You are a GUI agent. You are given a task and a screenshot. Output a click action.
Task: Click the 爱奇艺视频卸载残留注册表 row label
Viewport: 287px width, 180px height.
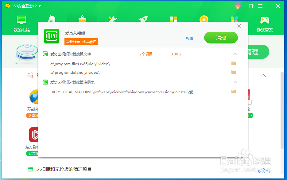[72, 82]
